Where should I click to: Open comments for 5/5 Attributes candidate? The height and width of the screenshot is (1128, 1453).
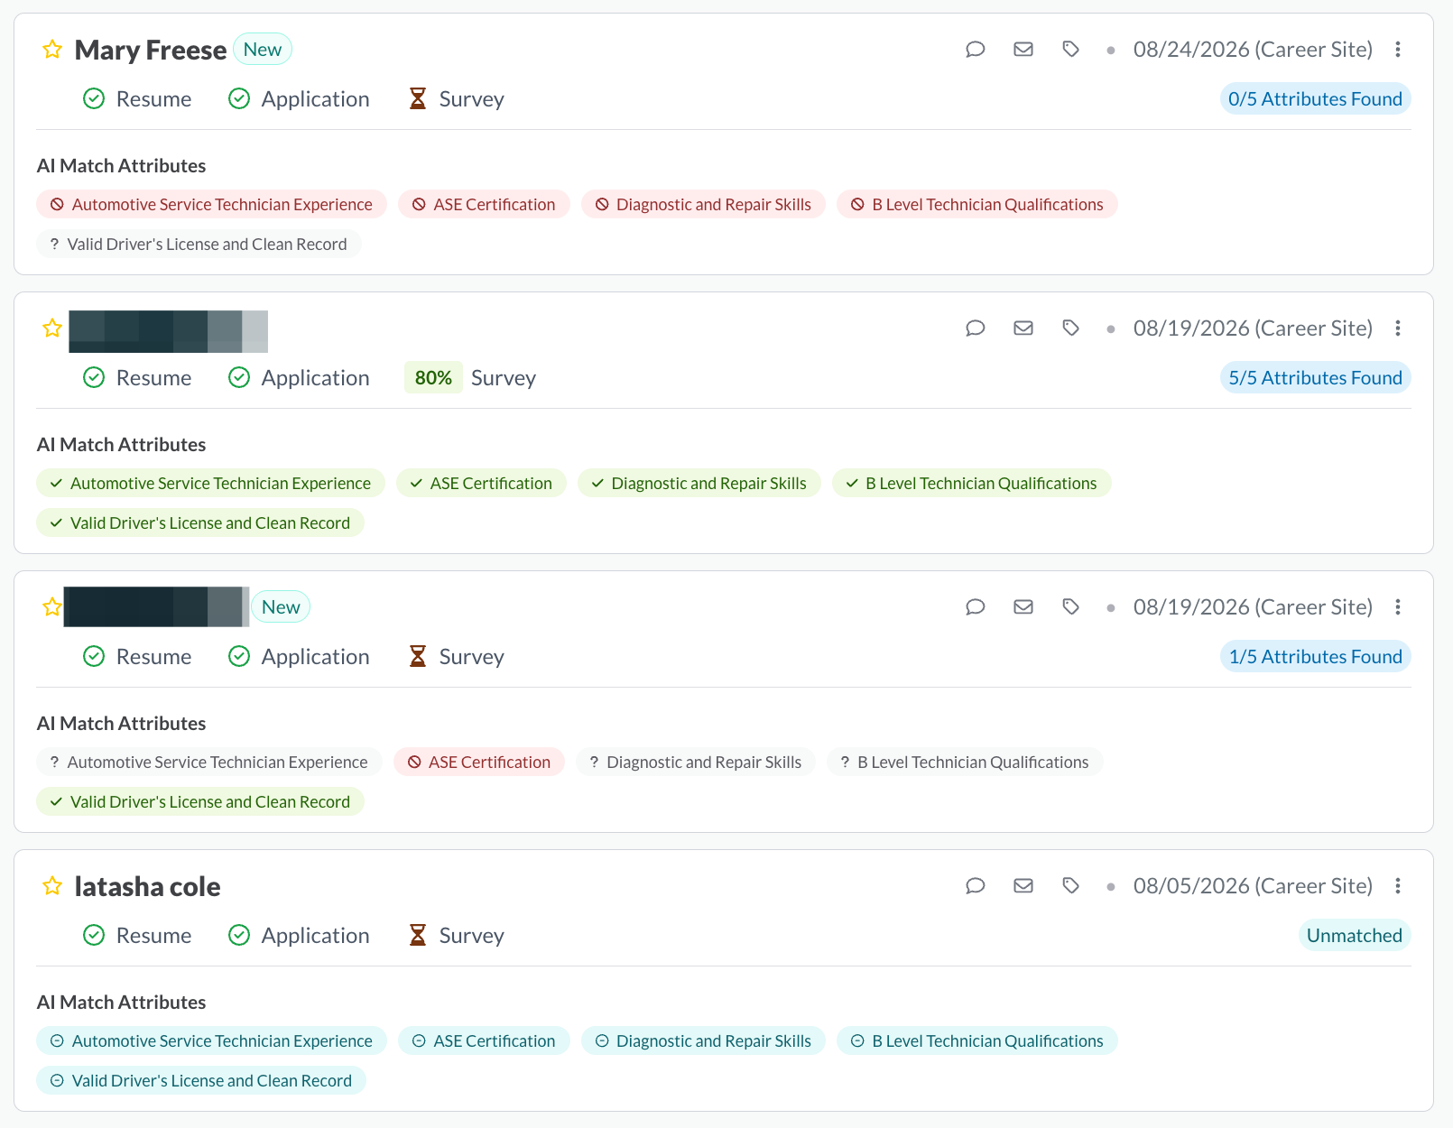[x=976, y=328]
